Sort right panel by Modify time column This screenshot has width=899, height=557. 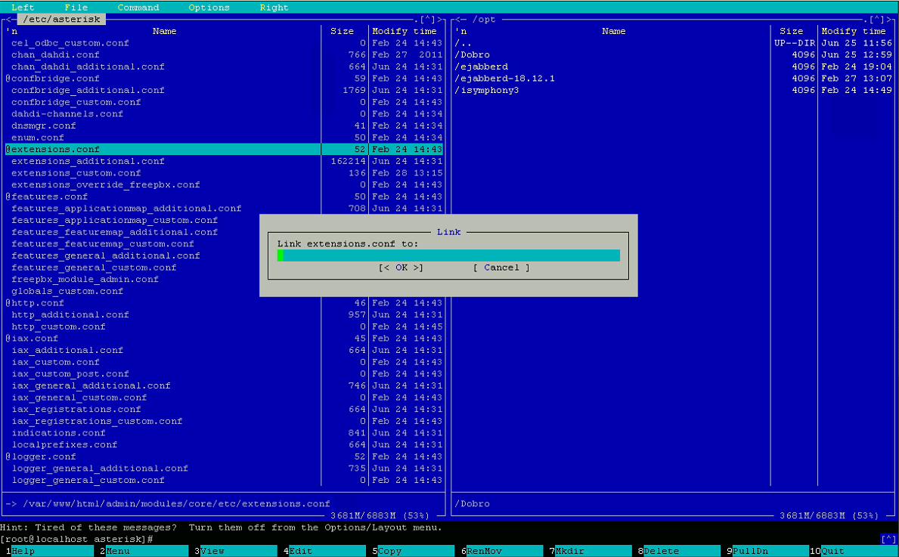[x=853, y=31]
